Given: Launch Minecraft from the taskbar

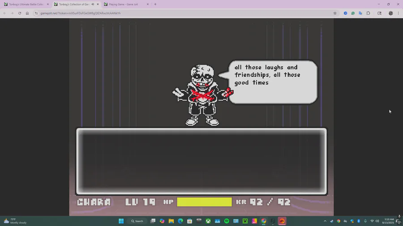Looking at the screenshot, I should pyautogui.click(x=245, y=221).
